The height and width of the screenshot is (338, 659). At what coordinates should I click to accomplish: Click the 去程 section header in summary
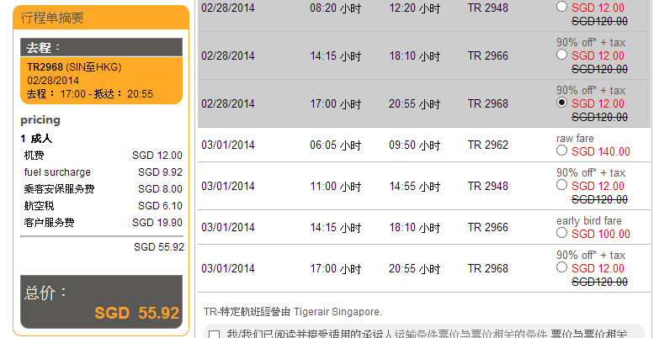coord(101,47)
